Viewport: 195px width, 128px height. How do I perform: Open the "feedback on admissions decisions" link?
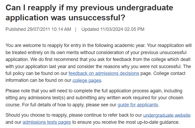click(104, 73)
